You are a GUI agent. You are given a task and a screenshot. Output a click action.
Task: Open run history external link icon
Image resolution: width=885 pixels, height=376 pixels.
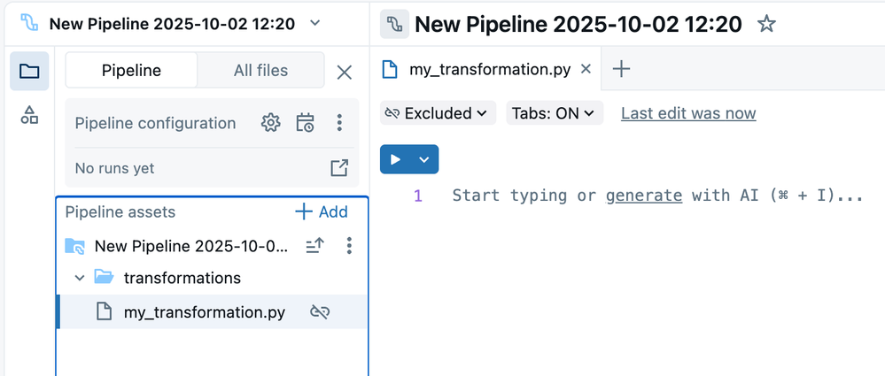click(338, 168)
